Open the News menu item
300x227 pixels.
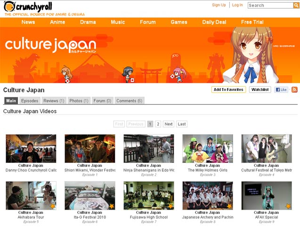point(28,22)
